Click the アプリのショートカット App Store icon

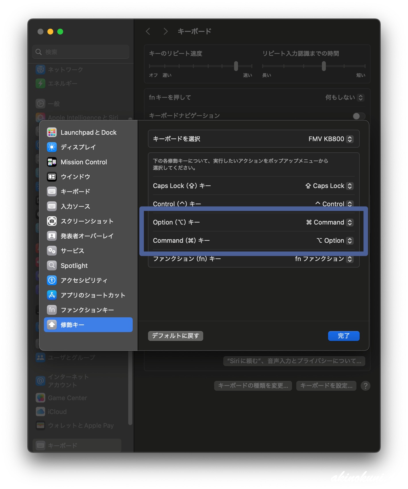[52, 295]
